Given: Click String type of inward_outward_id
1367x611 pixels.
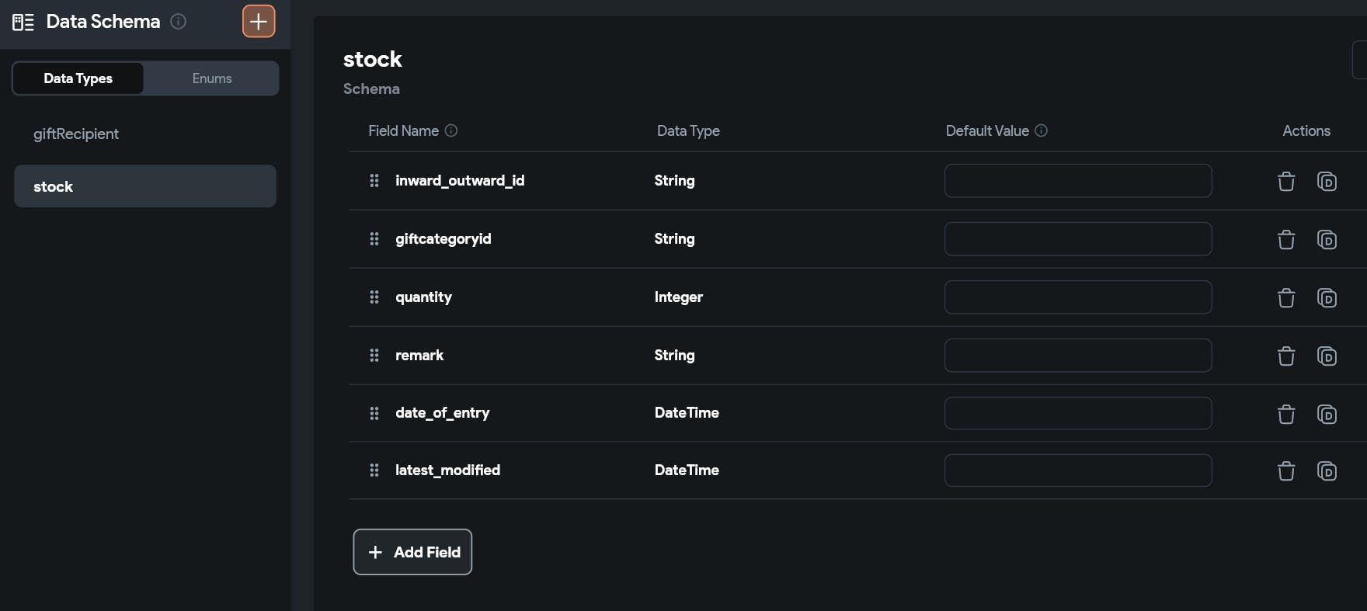Looking at the screenshot, I should pyautogui.click(x=674, y=180).
